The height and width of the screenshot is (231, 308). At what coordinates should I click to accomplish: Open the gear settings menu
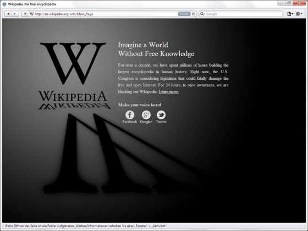tap(299, 14)
